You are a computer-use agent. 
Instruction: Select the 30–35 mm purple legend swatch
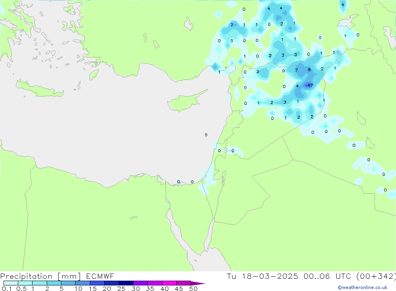(x=141, y=283)
